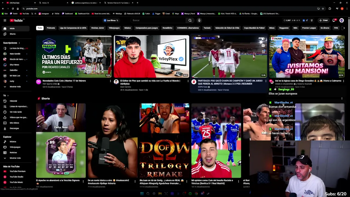Open Videojuegos under Explorar
This screenshot has height=197, width=350.
pyautogui.click(x=16, y=147)
